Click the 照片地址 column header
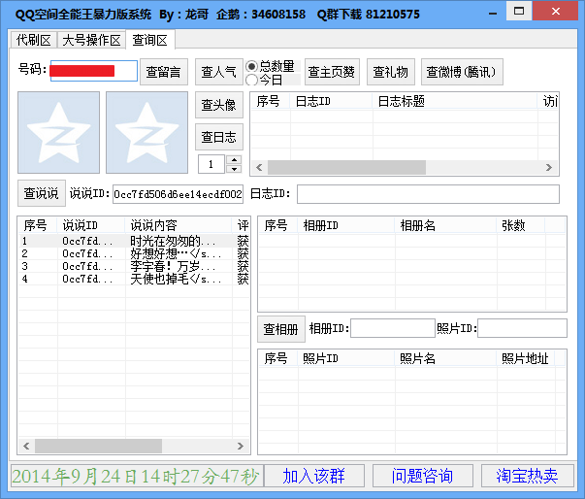The height and width of the screenshot is (499, 585). (x=525, y=358)
